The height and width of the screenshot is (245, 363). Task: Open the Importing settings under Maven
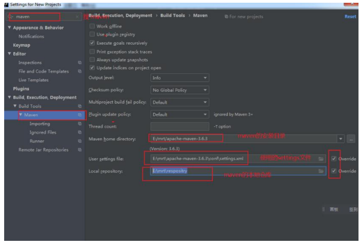click(x=39, y=124)
